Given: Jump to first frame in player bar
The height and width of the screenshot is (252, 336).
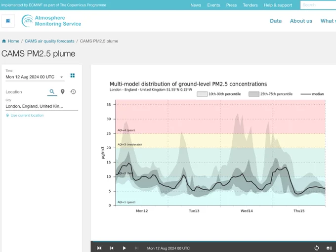Looking at the screenshot, I should tap(99, 248).
